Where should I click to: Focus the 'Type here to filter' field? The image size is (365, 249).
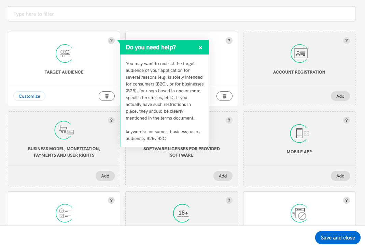(x=181, y=14)
